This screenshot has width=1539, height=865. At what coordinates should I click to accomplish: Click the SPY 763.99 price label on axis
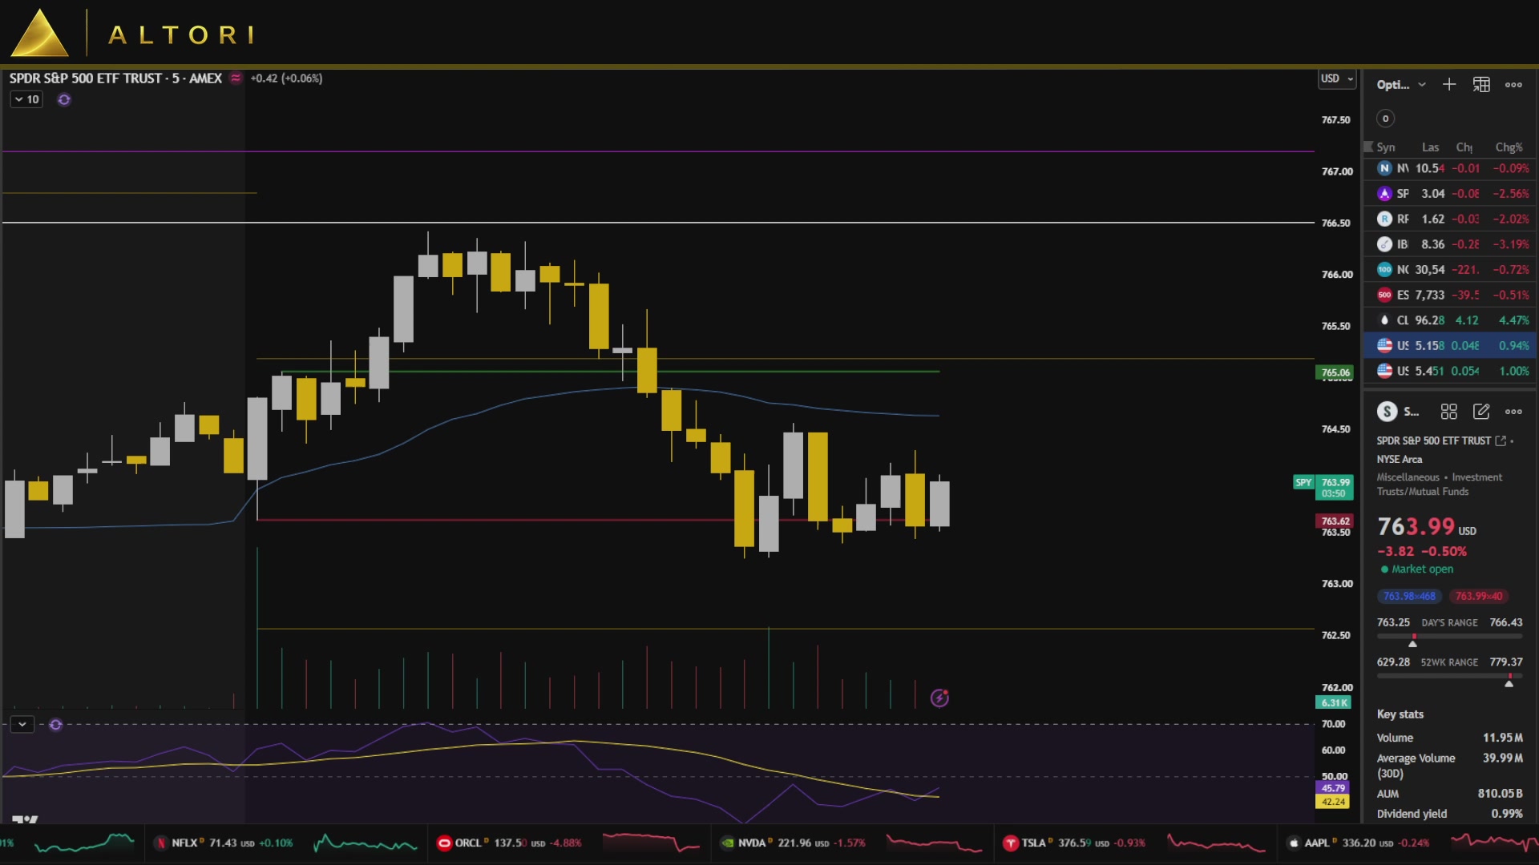[1323, 487]
